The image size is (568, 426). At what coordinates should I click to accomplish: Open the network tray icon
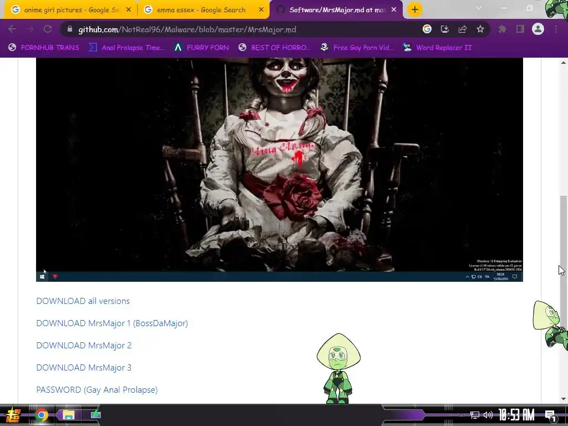[475, 415]
